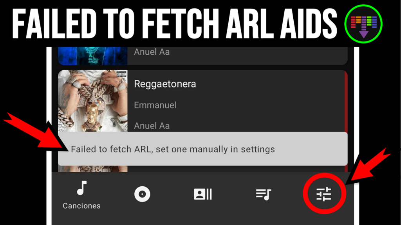
Task: Tap Anuel Aa under Emmanuel
Action: tap(152, 126)
